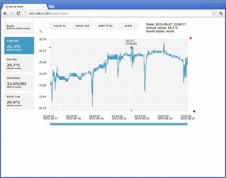Image resolution: width=226 pixels, height=178 pixels.
Task: Click the blue down triangle marker
Action: 194,112
